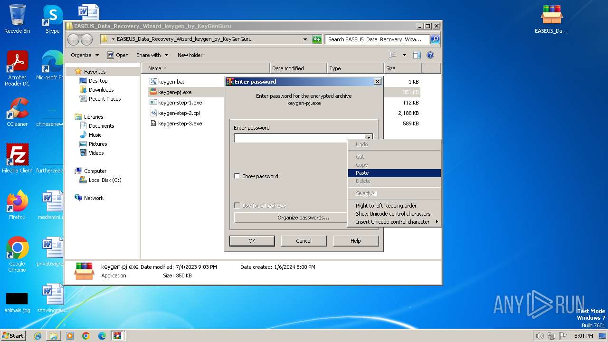
Task: Open Insert Unicode control character submenu
Action: (394, 222)
